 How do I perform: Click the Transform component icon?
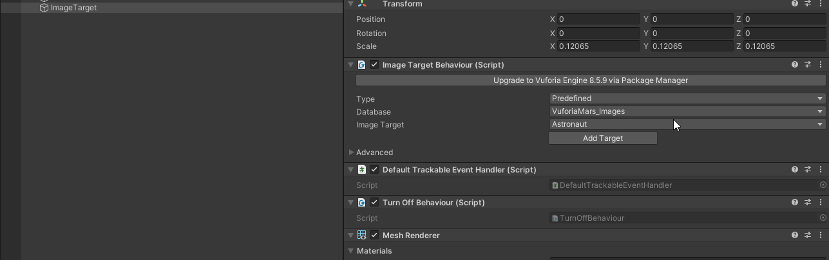[362, 3]
